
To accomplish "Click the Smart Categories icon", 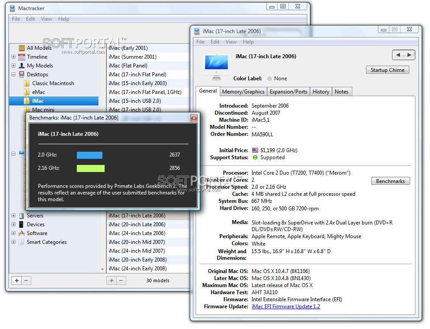I will pyautogui.click(x=21, y=242).
